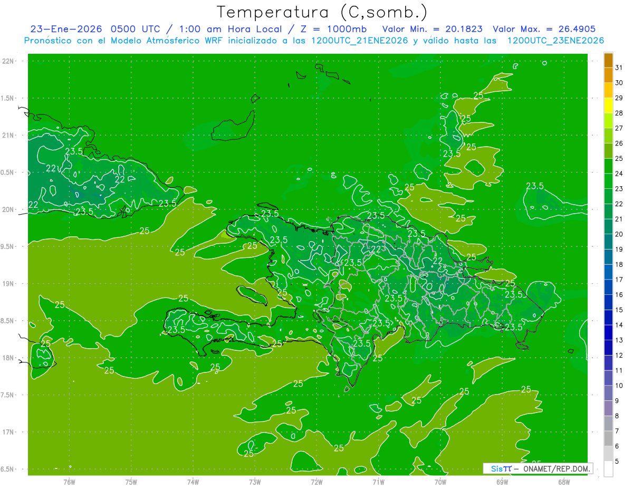Click the 19N latitude axis label
The height and width of the screenshot is (489, 633).
tap(8, 284)
